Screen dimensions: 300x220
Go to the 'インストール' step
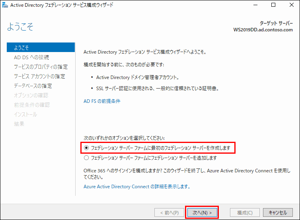pyautogui.click(x=25, y=114)
